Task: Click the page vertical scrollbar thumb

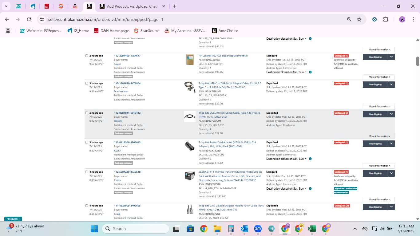Action: click(x=418, y=61)
